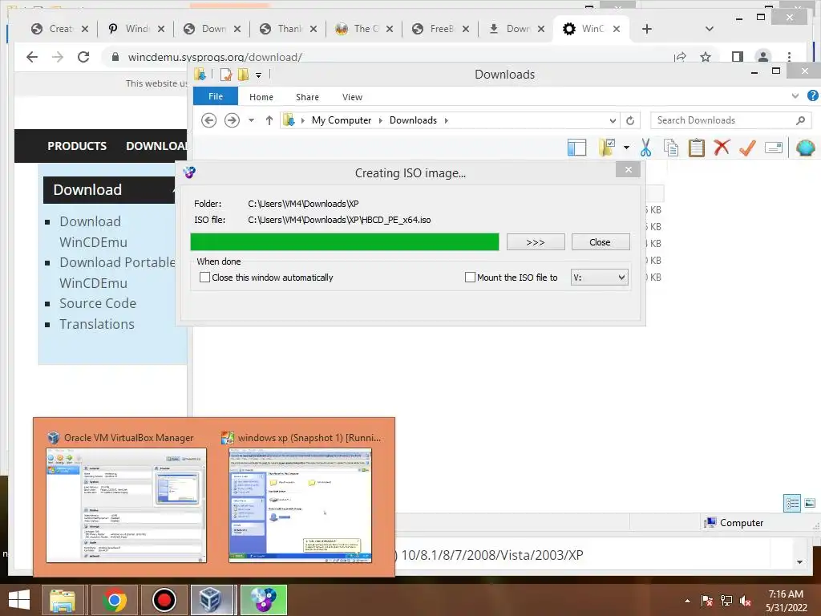Open Chrome side panel icon
The image size is (821, 616).
click(x=738, y=57)
